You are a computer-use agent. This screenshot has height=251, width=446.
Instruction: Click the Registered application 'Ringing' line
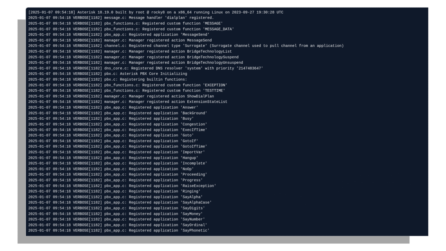[114, 191]
